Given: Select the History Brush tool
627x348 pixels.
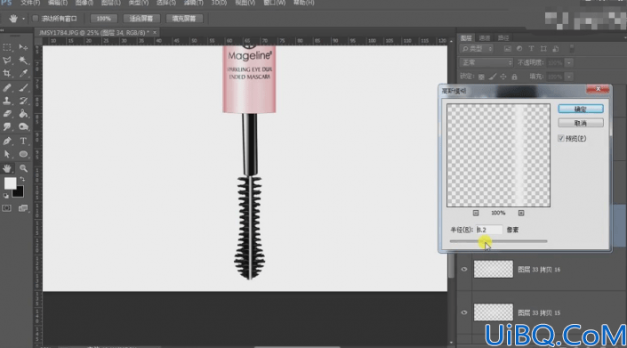Looking at the screenshot, I should point(23,101).
